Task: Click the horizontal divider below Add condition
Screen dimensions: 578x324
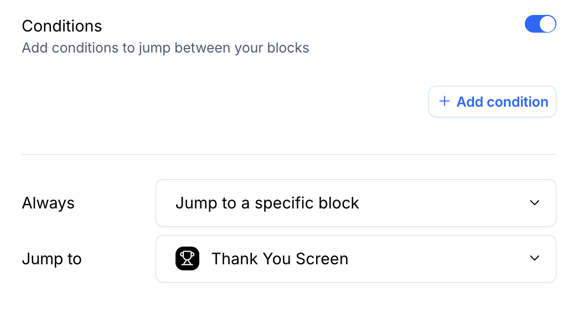Action: tap(288, 155)
